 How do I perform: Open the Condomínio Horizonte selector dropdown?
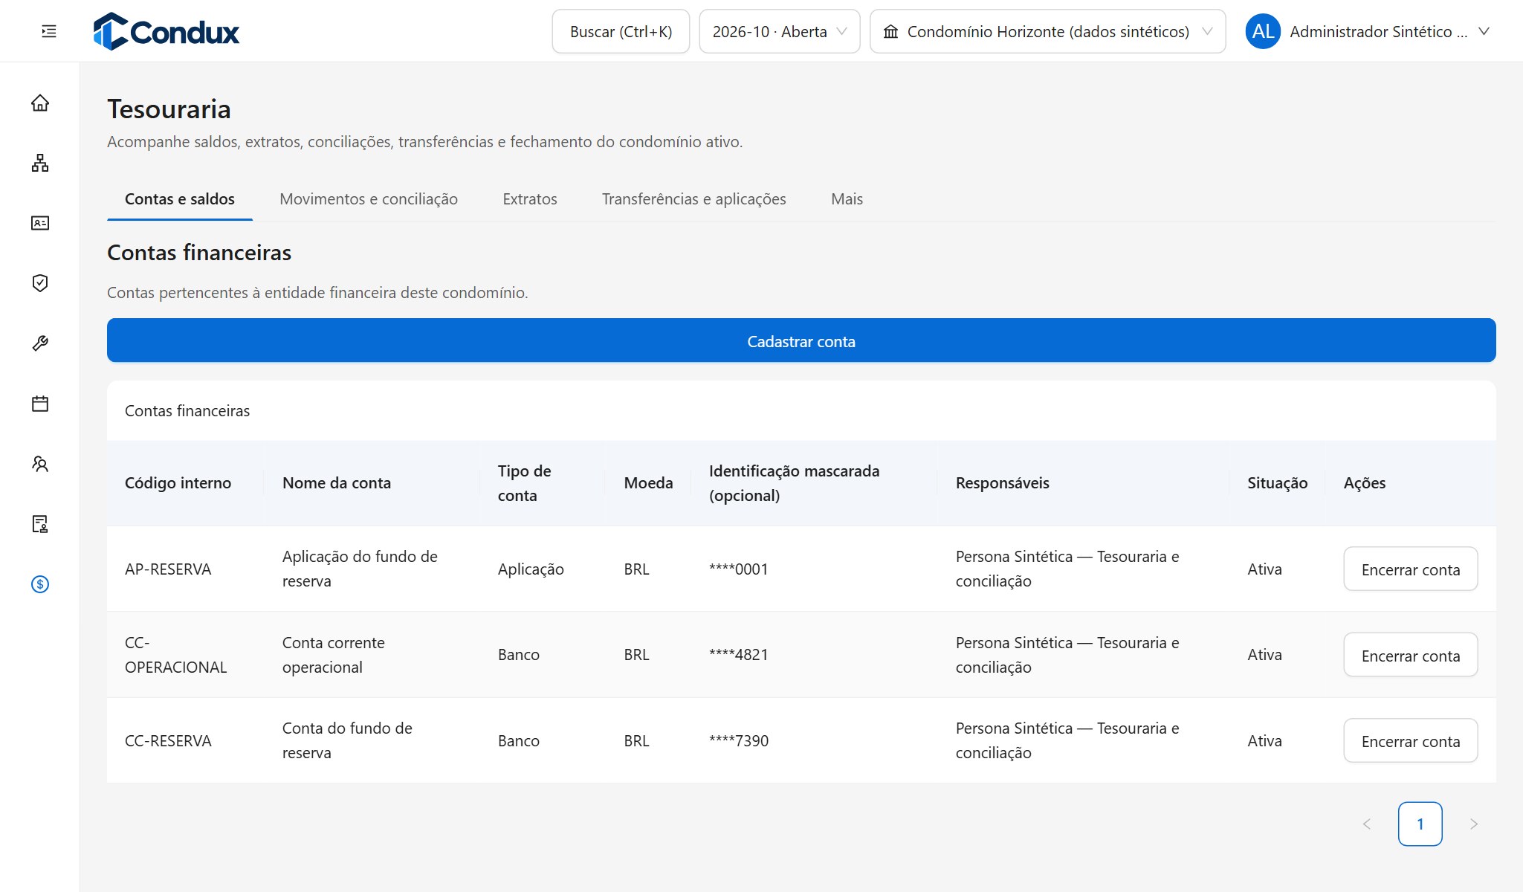point(1048,31)
